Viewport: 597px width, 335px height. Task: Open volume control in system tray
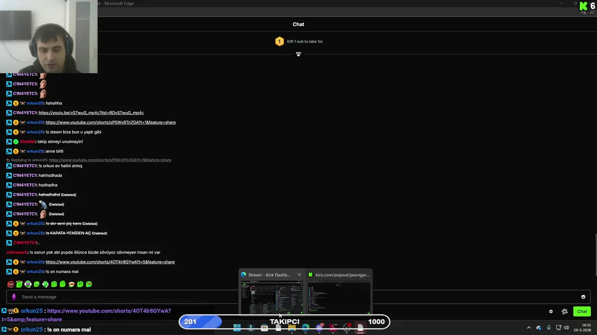click(566, 328)
